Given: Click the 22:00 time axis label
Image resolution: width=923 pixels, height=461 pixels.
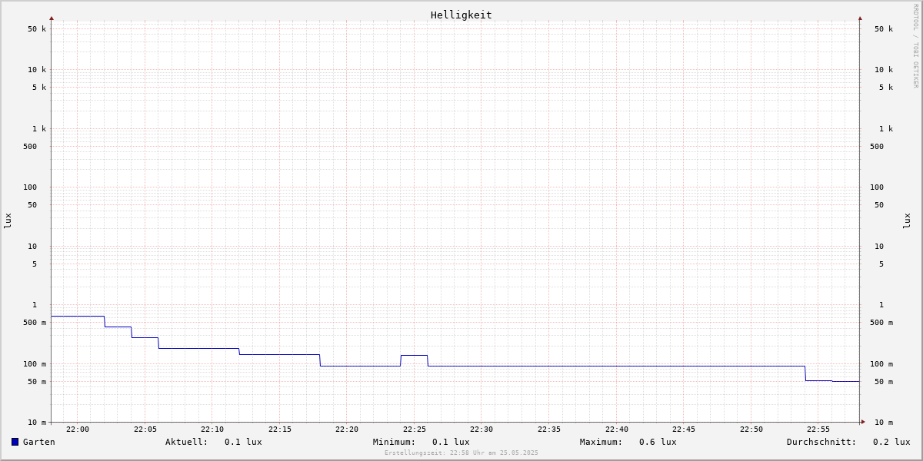Looking at the screenshot, I should (78, 429).
